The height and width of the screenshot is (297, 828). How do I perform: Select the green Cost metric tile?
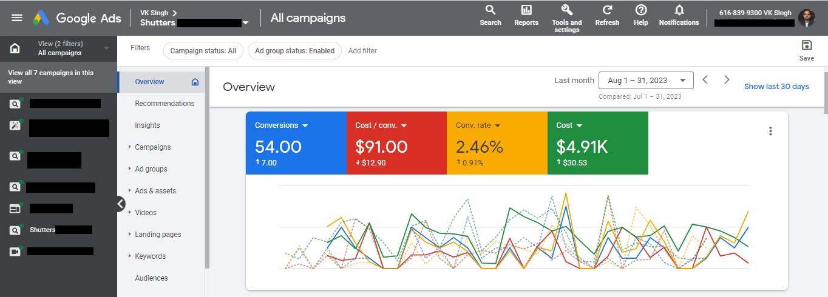[x=597, y=143]
